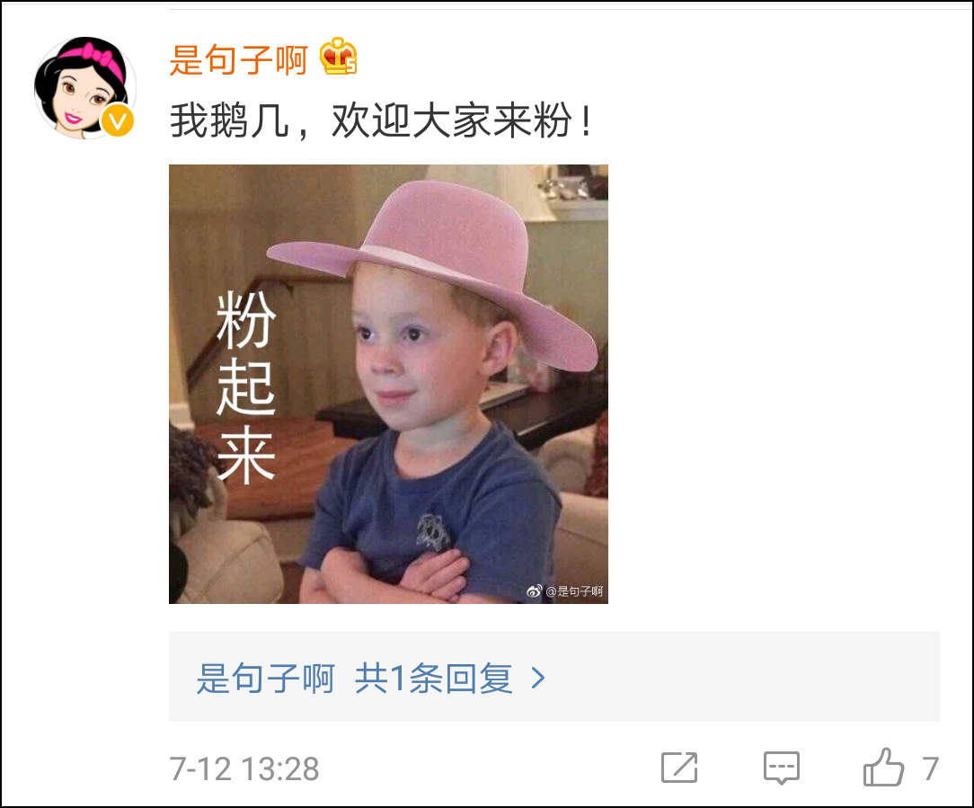974x808 pixels.
Task: Tap empty area of gray reply box
Action: 746,677
